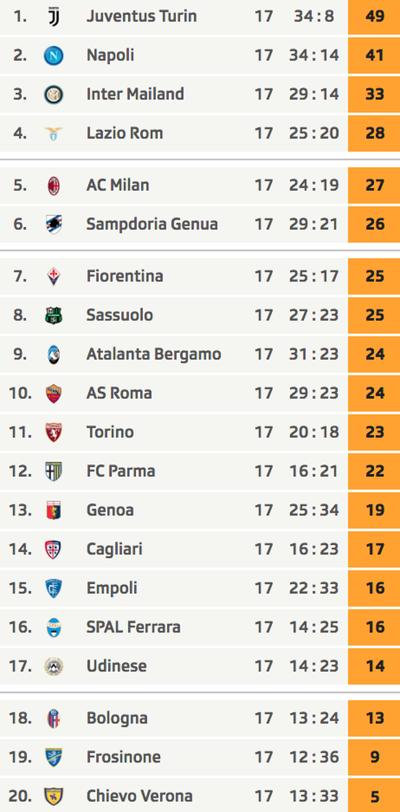Open the Atalanta Bergamo team name
Image resolution: width=400 pixels, height=812 pixels.
coord(154,354)
